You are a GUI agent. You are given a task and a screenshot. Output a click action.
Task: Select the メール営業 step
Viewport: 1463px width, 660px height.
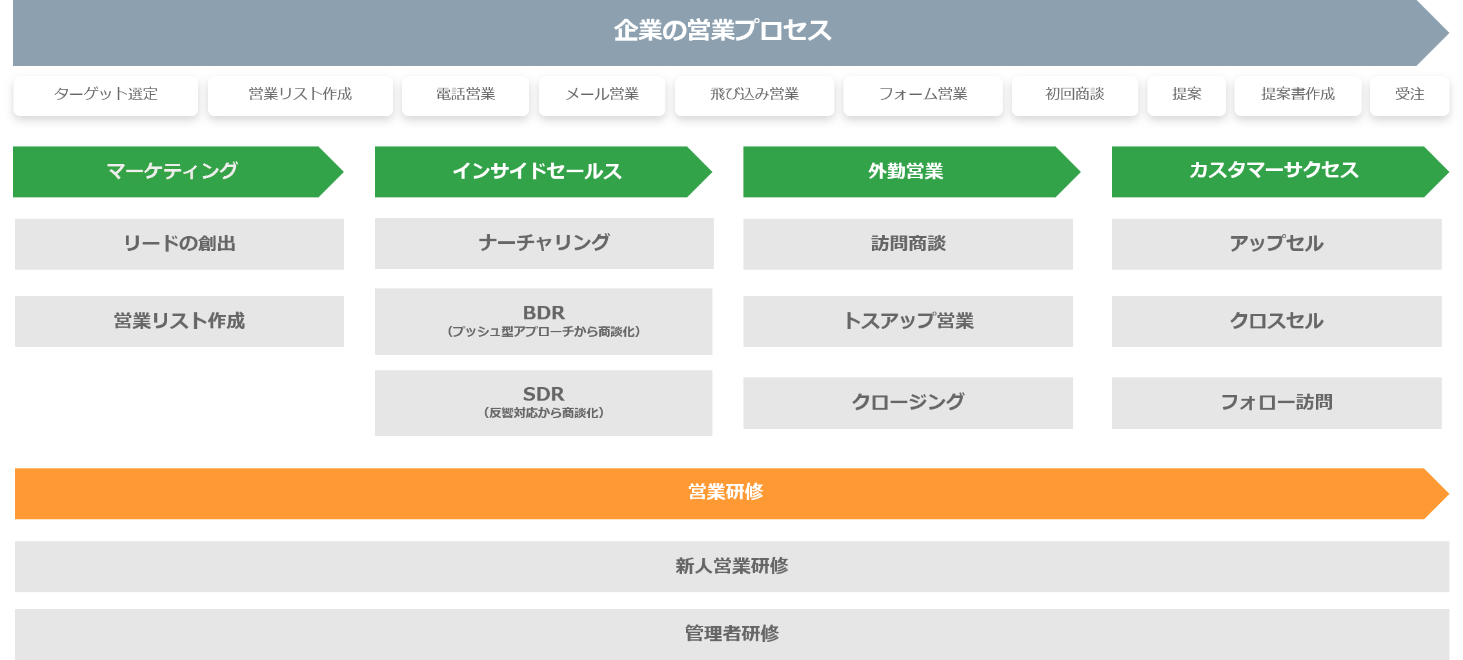(x=601, y=95)
